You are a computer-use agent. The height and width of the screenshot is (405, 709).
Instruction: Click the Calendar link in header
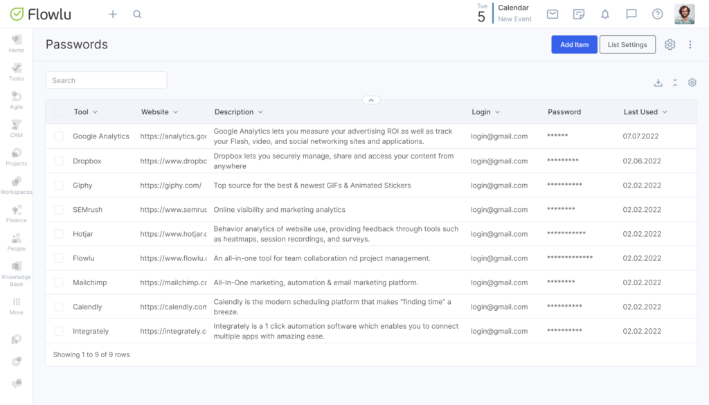click(x=513, y=8)
